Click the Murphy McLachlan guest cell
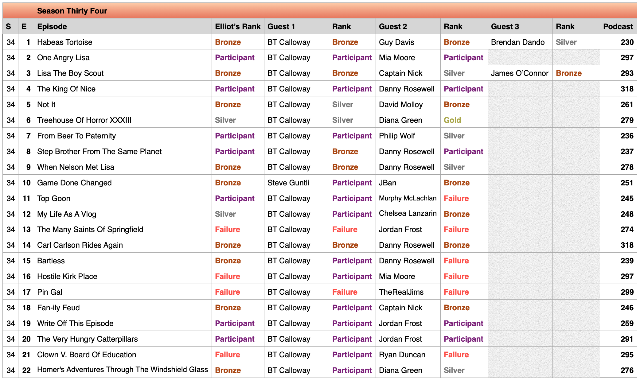 point(408,198)
